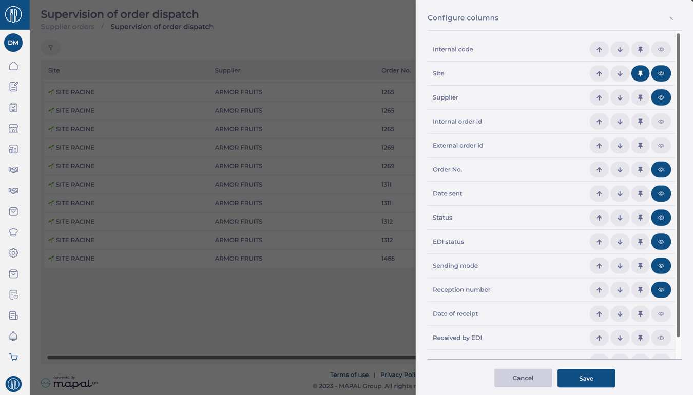The image size is (693, 395).
Task: Cancel the column configuration
Action: (x=523, y=378)
